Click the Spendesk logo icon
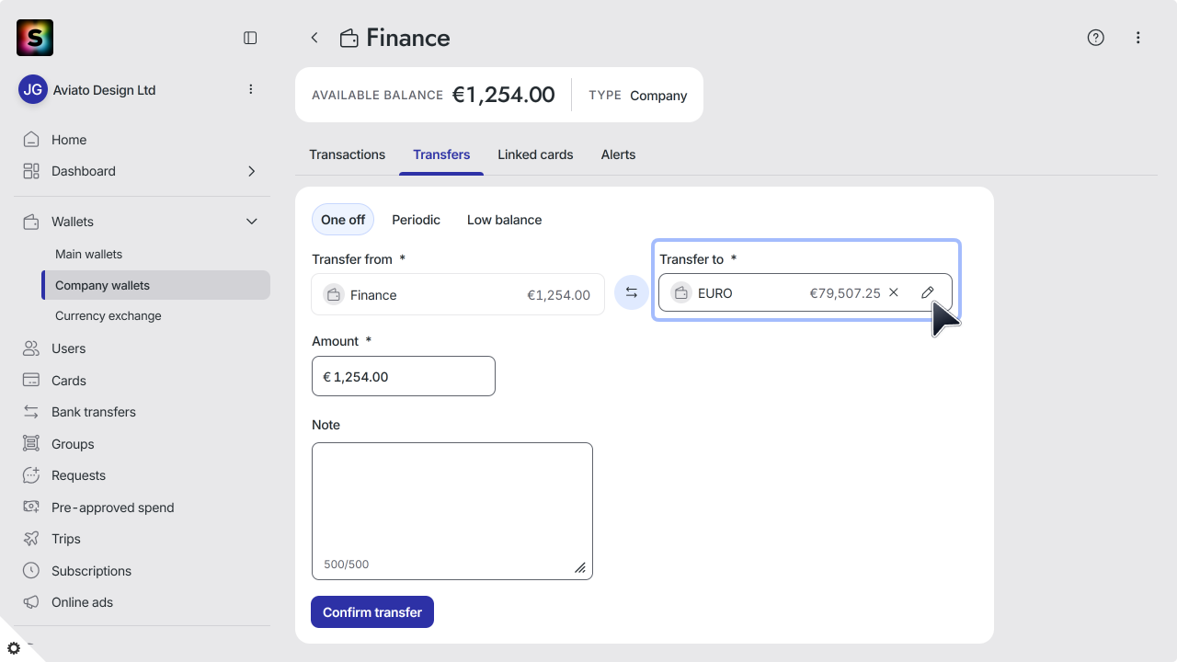Viewport: 1177px width, 662px height. tap(35, 38)
